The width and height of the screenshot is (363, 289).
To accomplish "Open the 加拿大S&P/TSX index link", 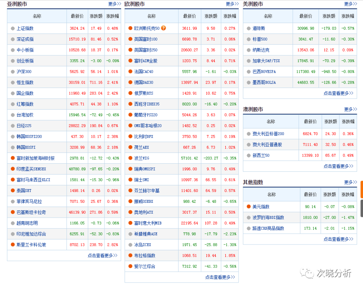I will pos(266,61).
